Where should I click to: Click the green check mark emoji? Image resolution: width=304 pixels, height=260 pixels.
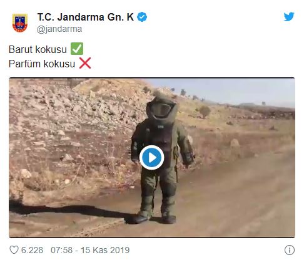coord(77,49)
